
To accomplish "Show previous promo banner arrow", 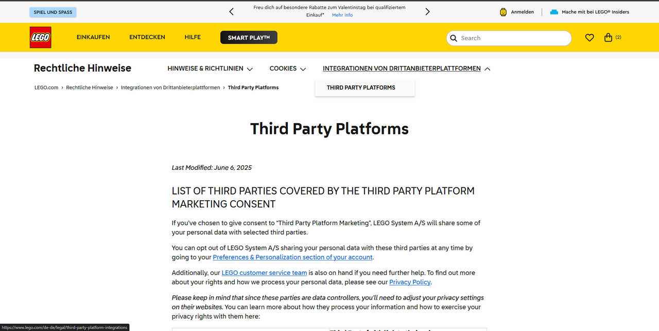I will pyautogui.click(x=231, y=11).
